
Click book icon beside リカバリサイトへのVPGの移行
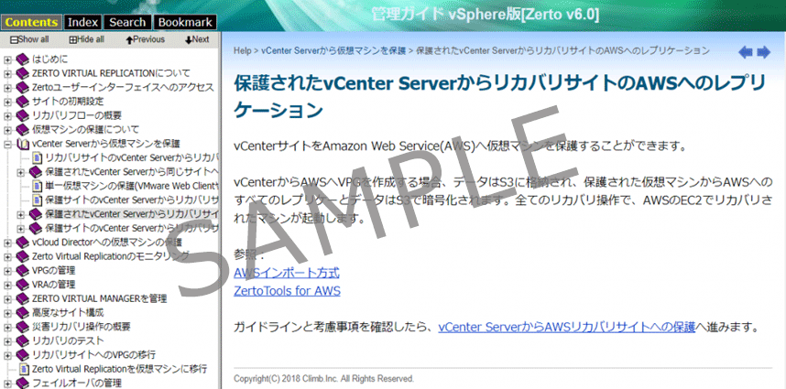23,355
